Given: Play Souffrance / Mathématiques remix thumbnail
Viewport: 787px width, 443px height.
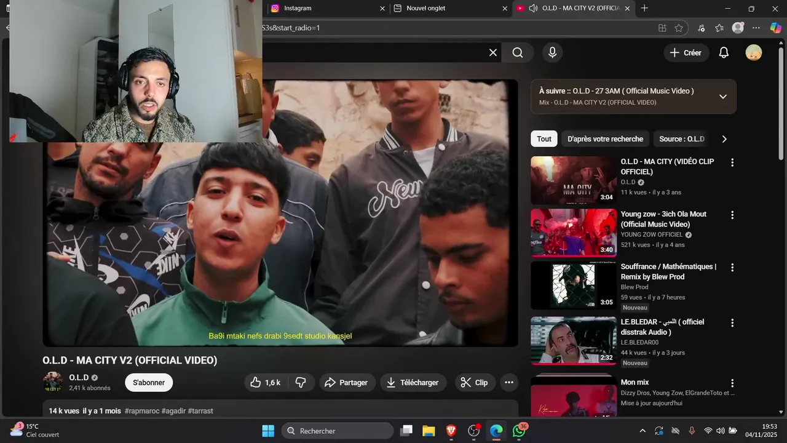Looking at the screenshot, I should click(574, 285).
